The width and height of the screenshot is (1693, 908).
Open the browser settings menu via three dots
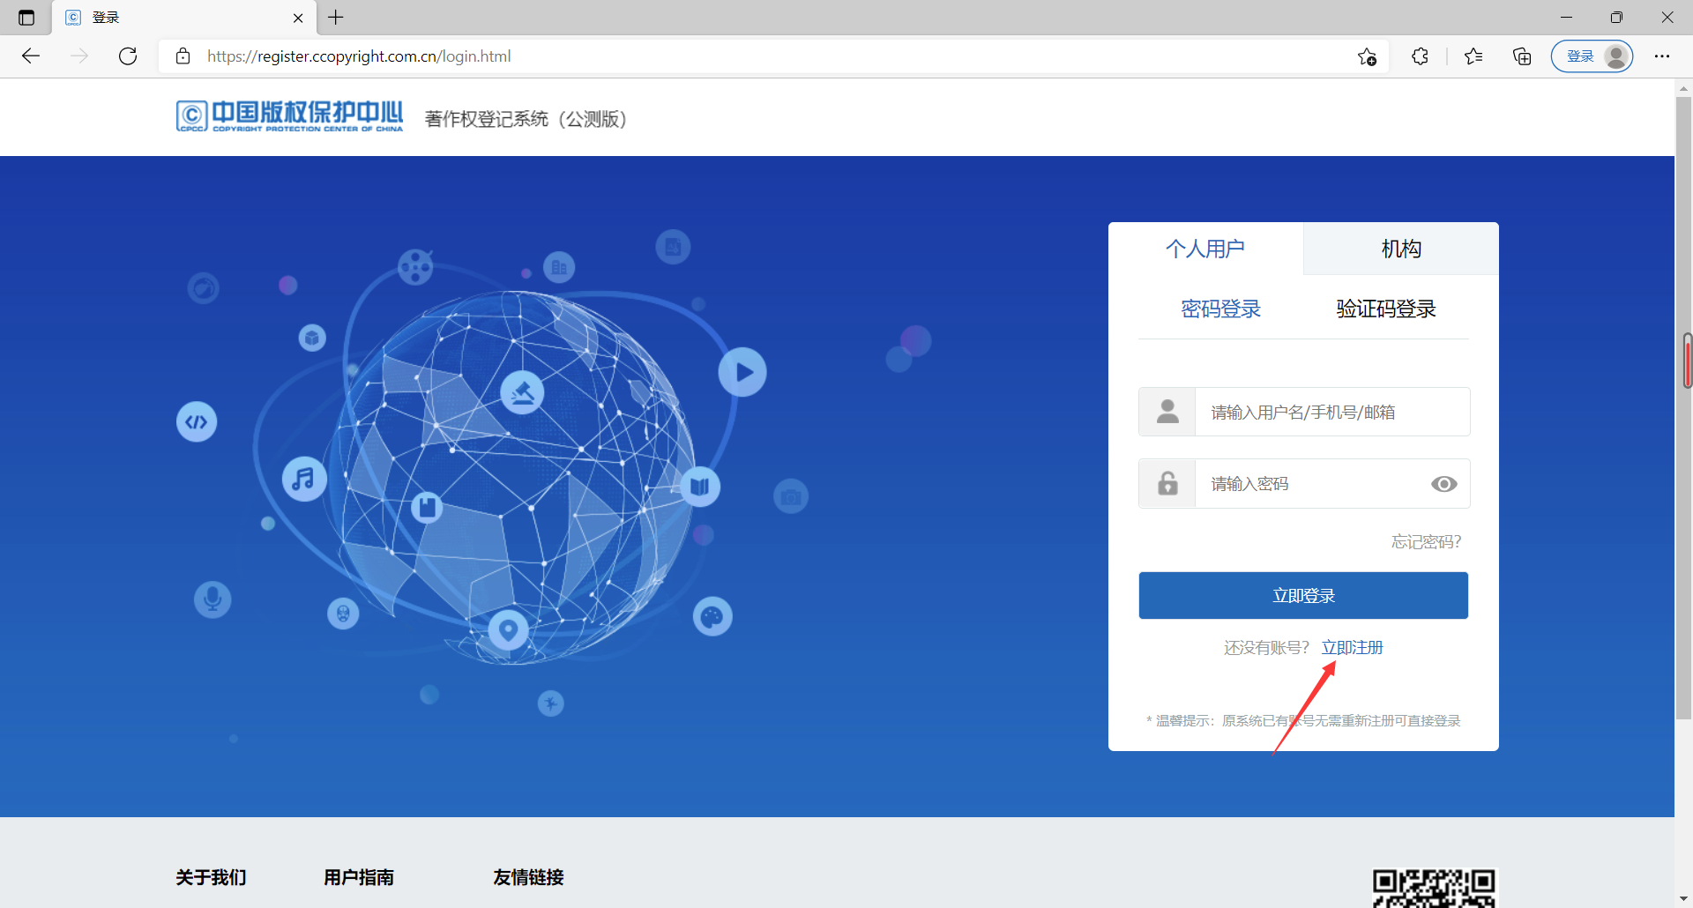pos(1663,56)
